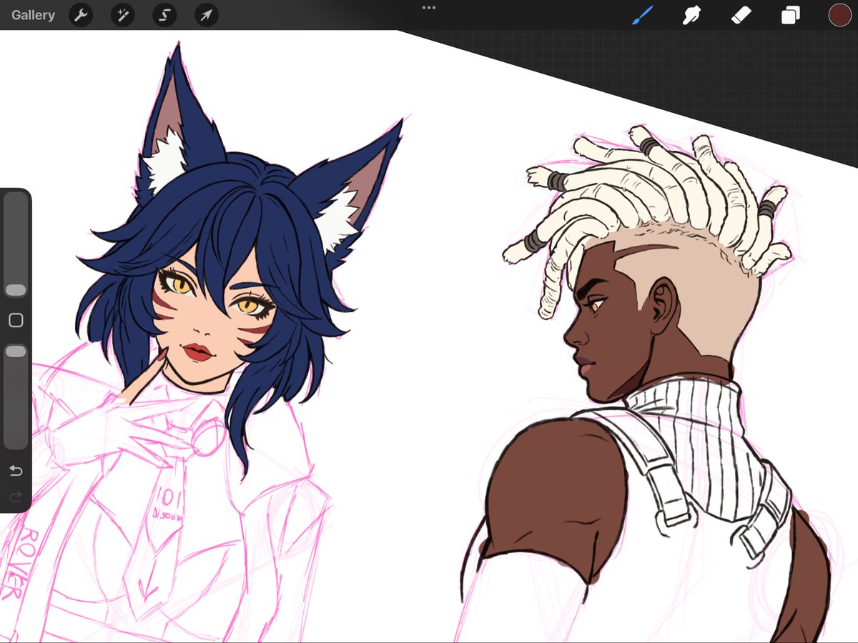The height and width of the screenshot is (643, 858).
Task: Select the Transform arrow tool
Action: point(205,15)
